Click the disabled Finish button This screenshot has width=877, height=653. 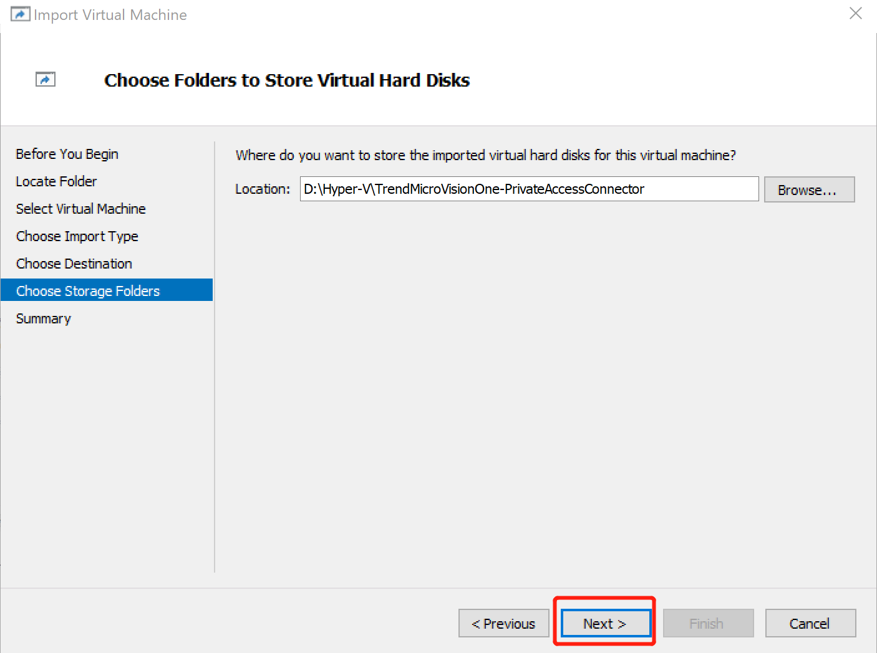(708, 623)
